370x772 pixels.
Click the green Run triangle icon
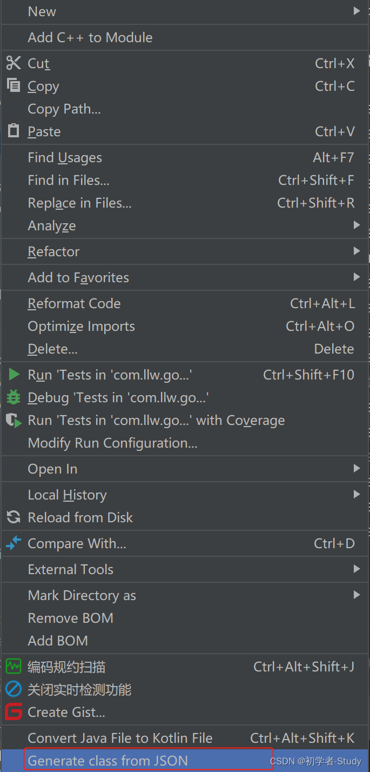point(14,375)
